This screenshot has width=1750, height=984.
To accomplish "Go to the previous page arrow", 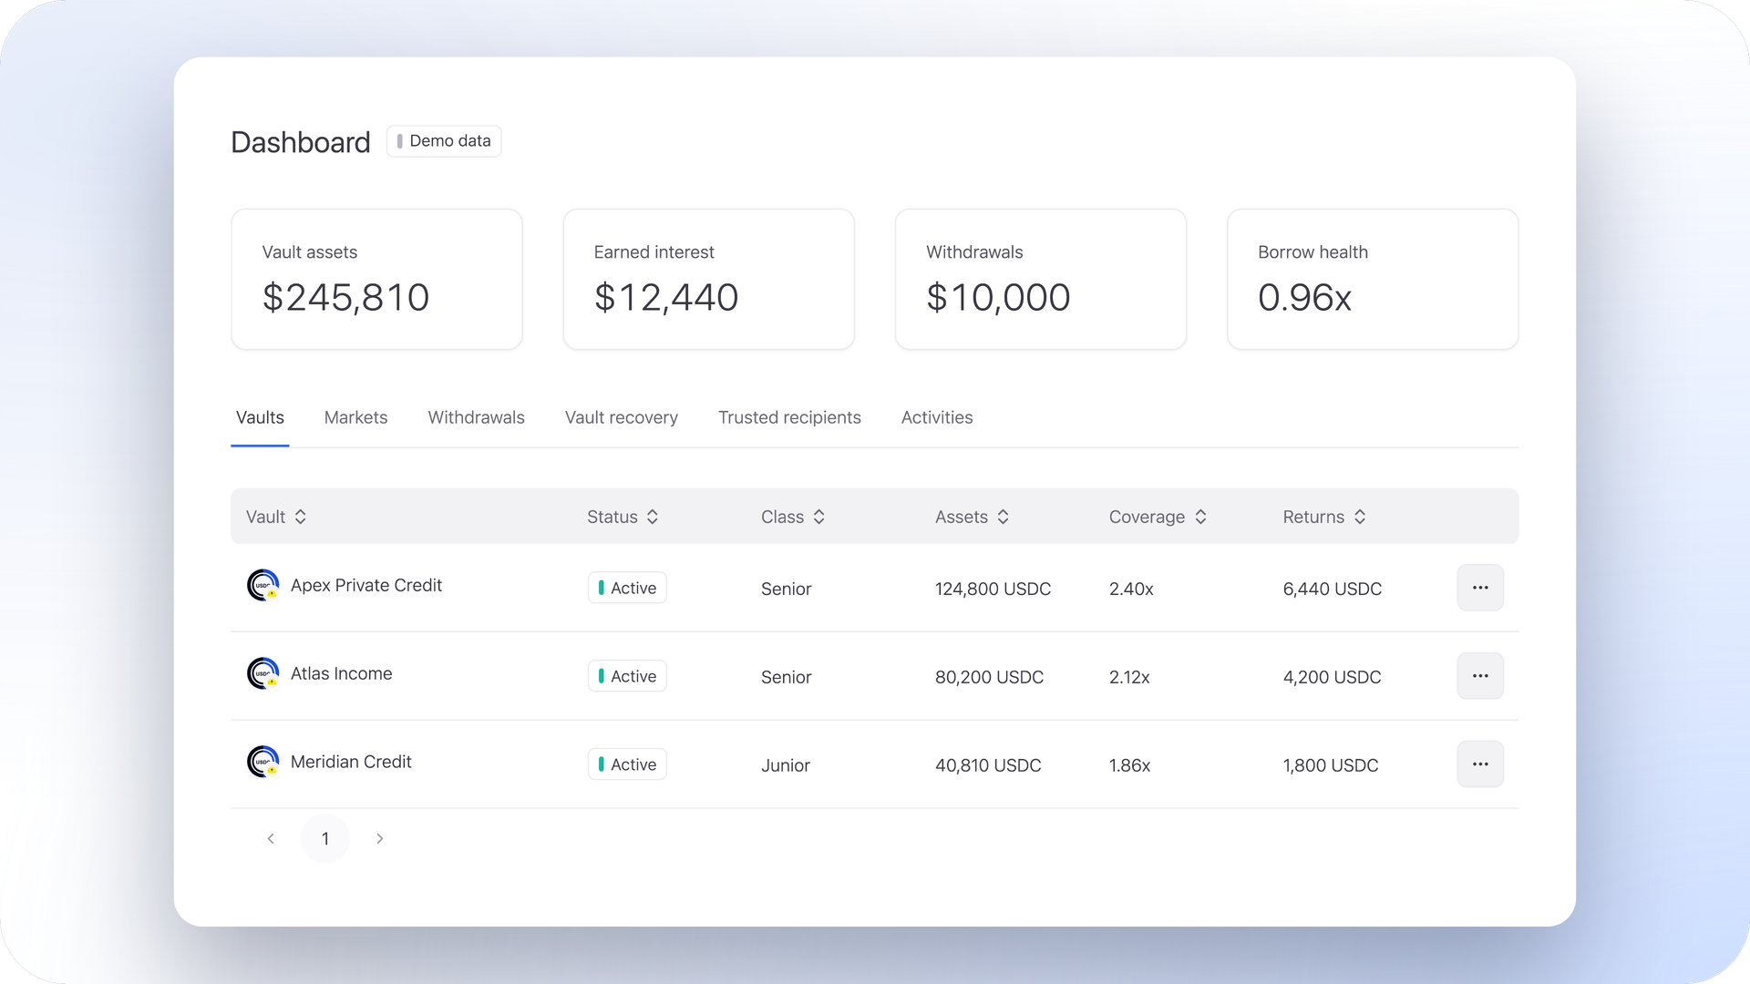I will coord(271,838).
